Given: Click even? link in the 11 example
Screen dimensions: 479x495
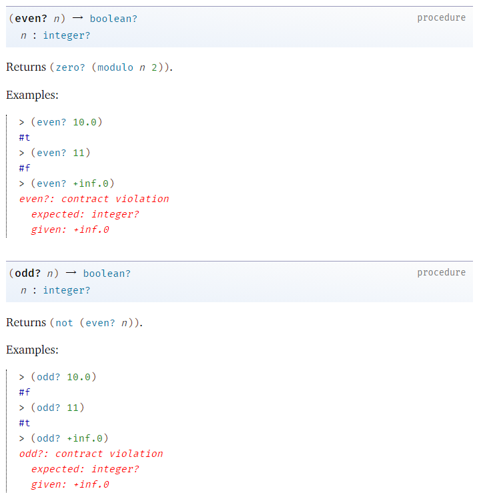Looking at the screenshot, I should pos(51,153).
